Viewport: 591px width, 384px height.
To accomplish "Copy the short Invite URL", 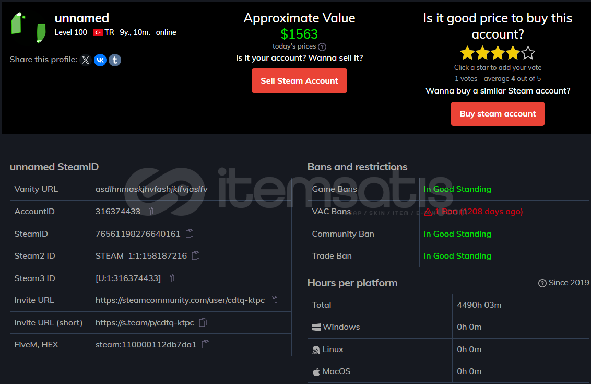I will pyautogui.click(x=203, y=322).
